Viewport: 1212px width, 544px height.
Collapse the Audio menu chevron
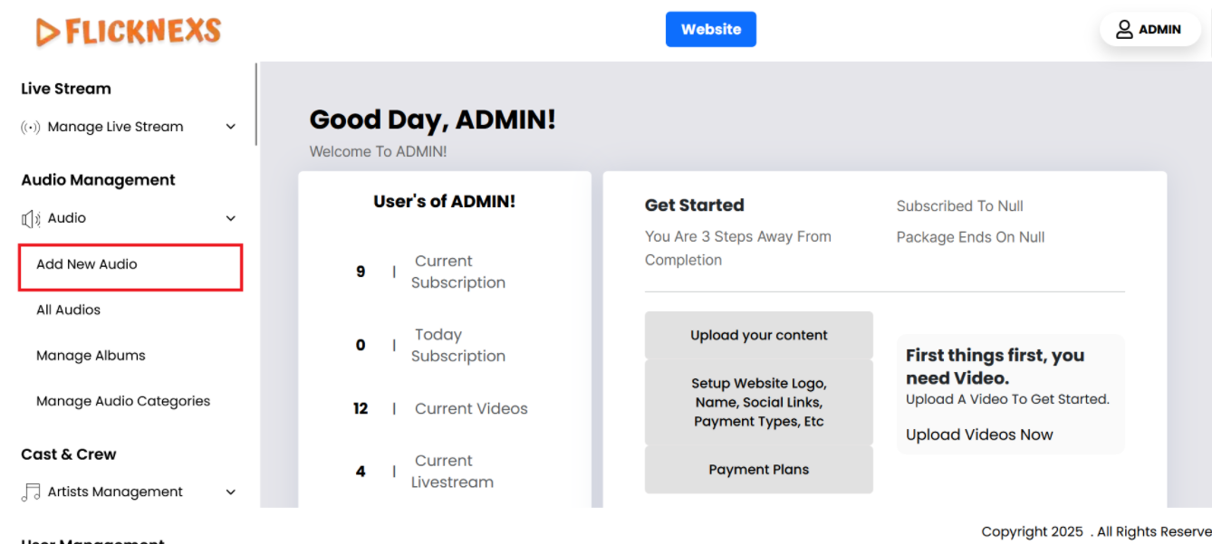(231, 219)
